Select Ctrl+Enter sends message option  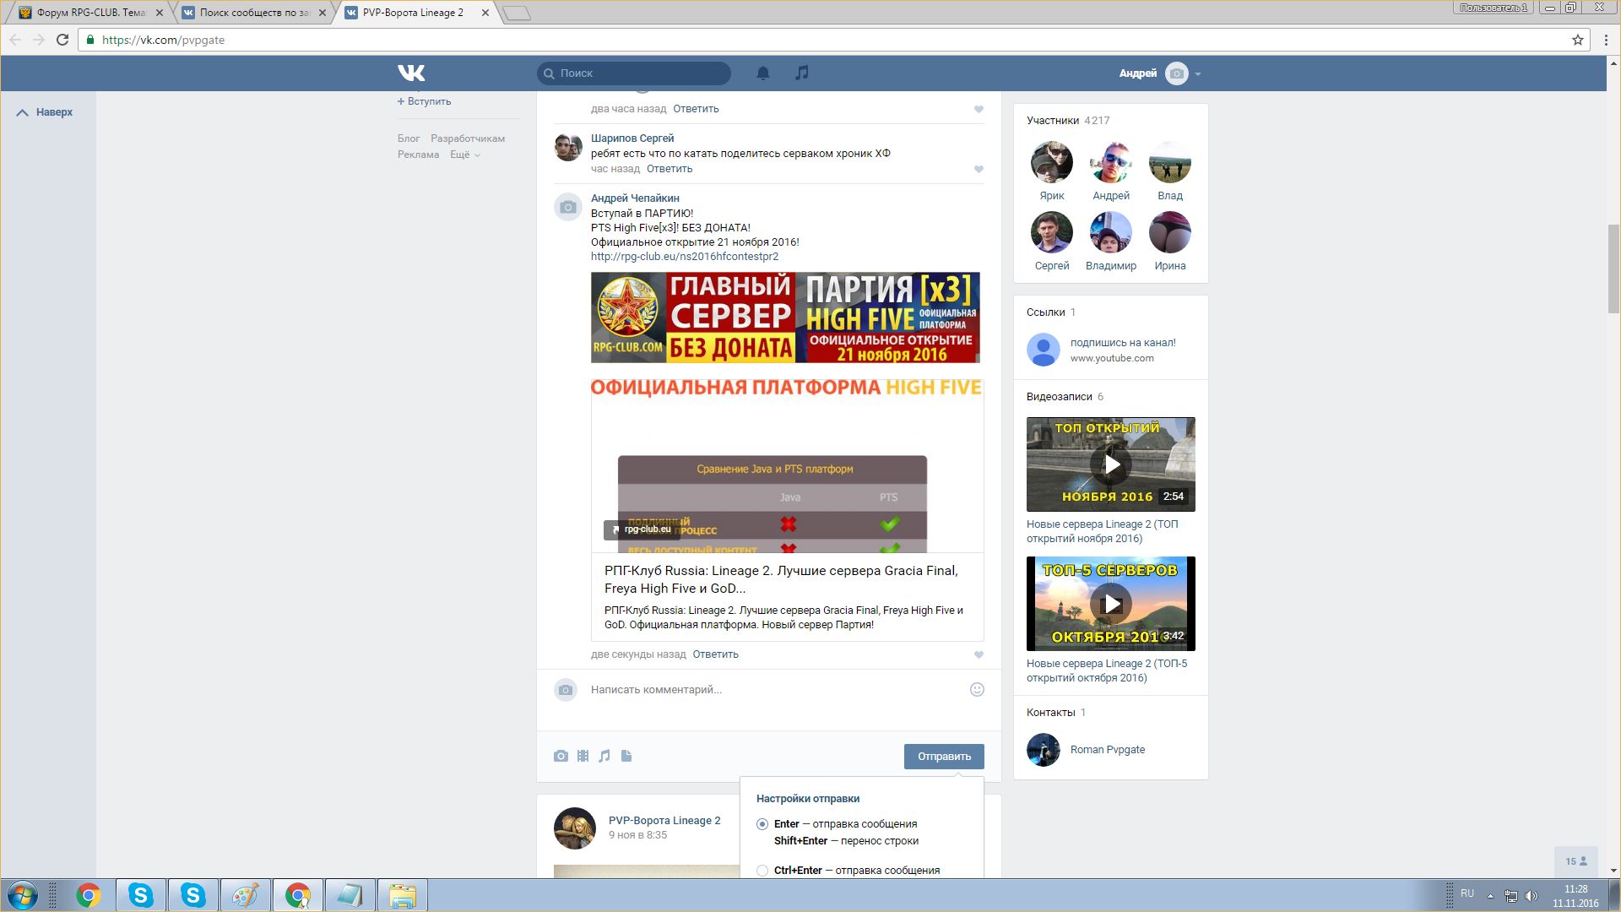(762, 870)
